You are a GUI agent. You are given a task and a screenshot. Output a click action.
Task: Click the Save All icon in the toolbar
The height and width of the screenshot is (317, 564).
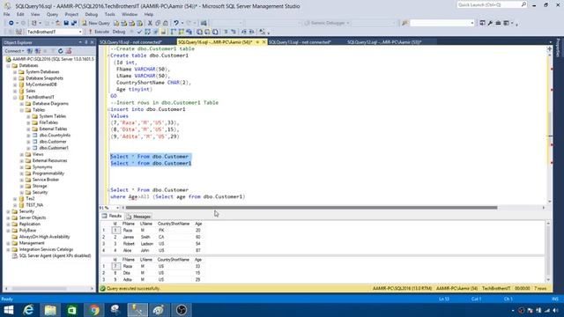[74, 23]
